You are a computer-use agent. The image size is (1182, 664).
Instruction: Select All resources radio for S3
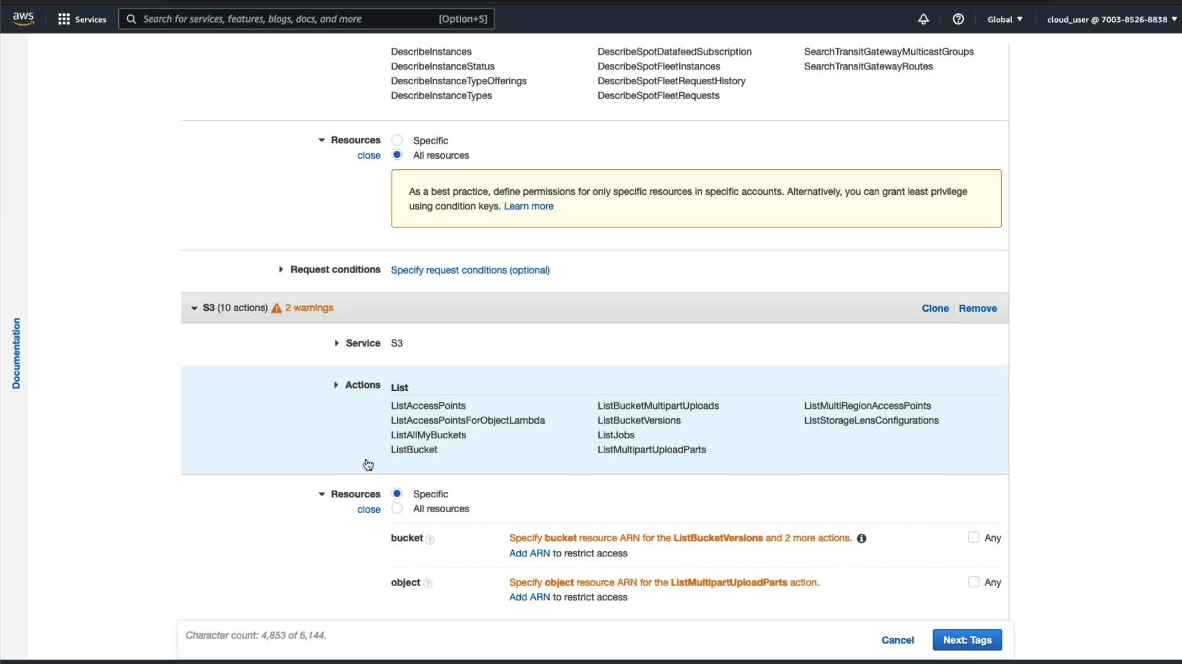tap(397, 508)
